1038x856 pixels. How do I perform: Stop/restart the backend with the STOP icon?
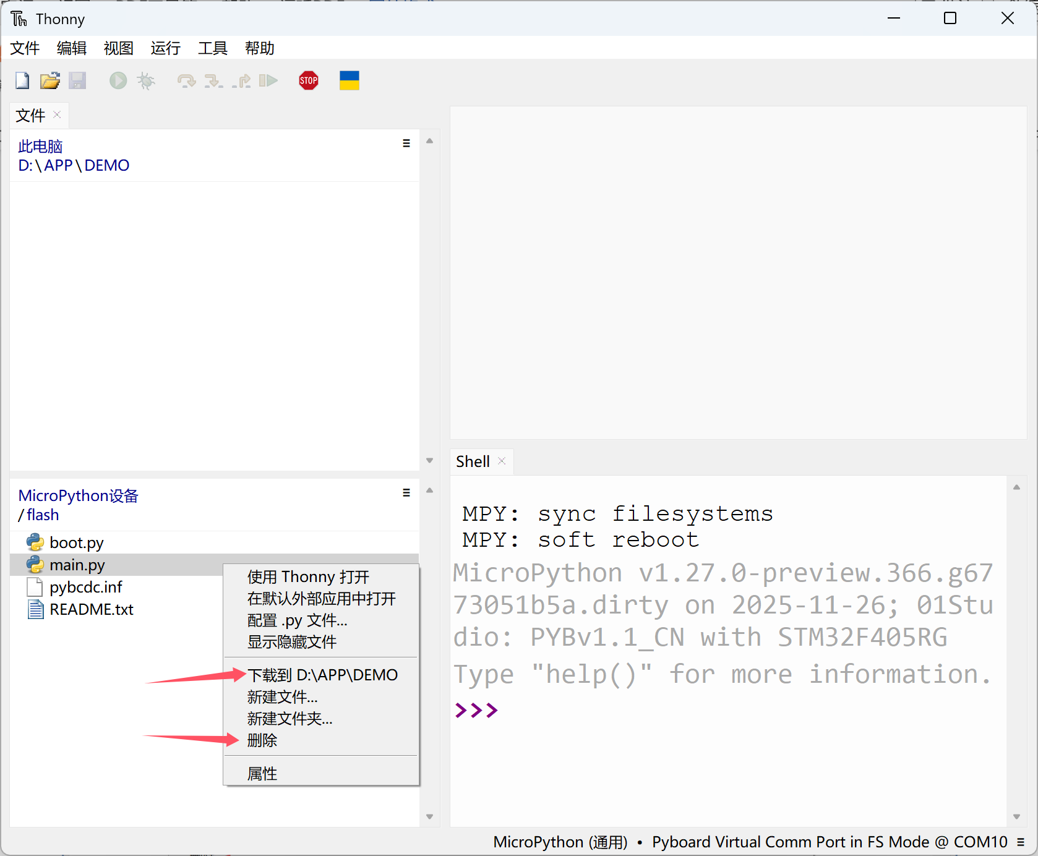[308, 80]
